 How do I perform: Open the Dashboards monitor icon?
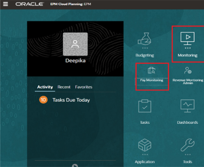pos(187,106)
